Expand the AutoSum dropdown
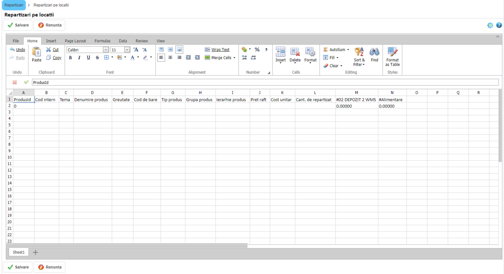 click(x=348, y=50)
